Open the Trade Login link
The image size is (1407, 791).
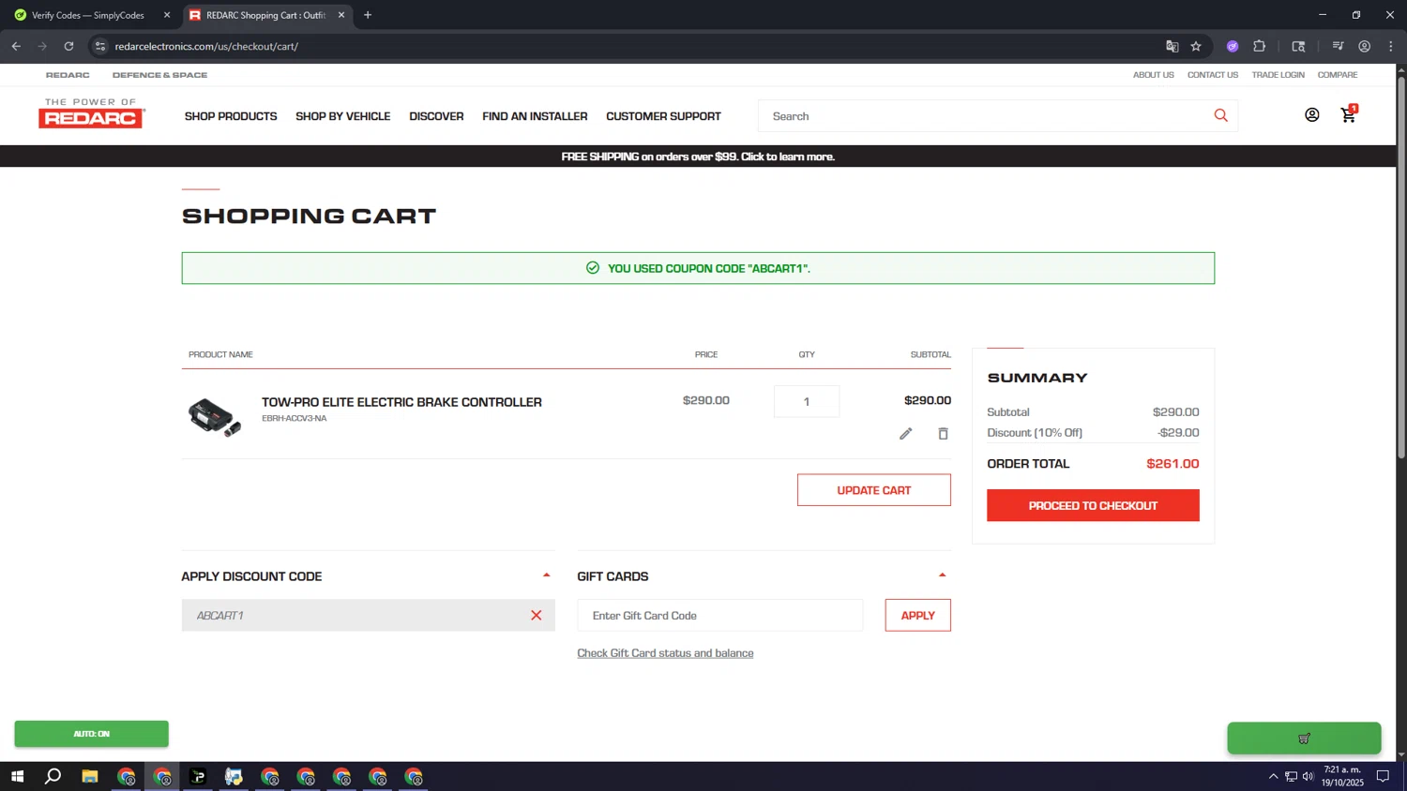1278,75
